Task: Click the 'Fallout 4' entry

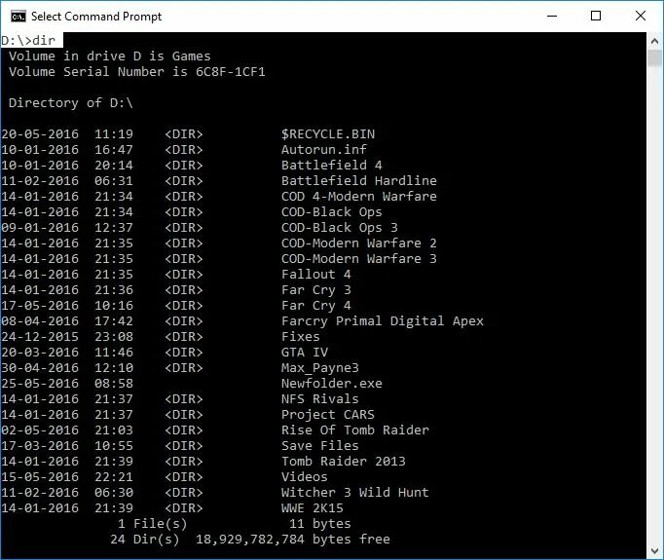Action: pos(315,275)
